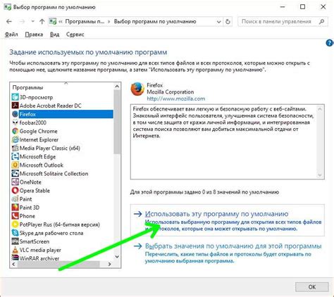Click the Internet Explorer icon in the list
The width and height of the screenshot is (334, 297).
coord(16,139)
